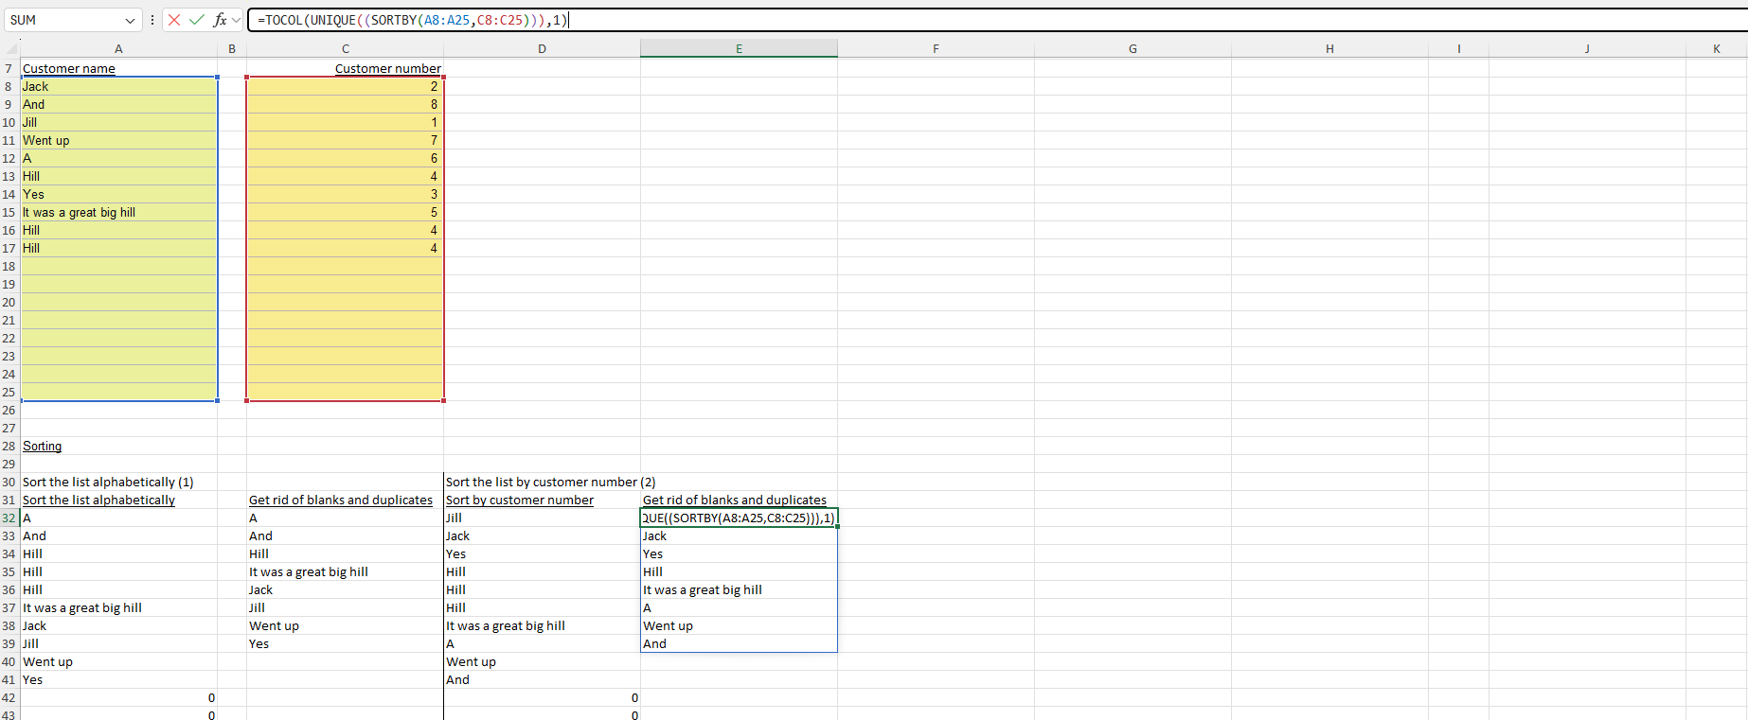The image size is (1748, 720).
Task: Confirm the formula with the checkmark icon
Action: [197, 20]
